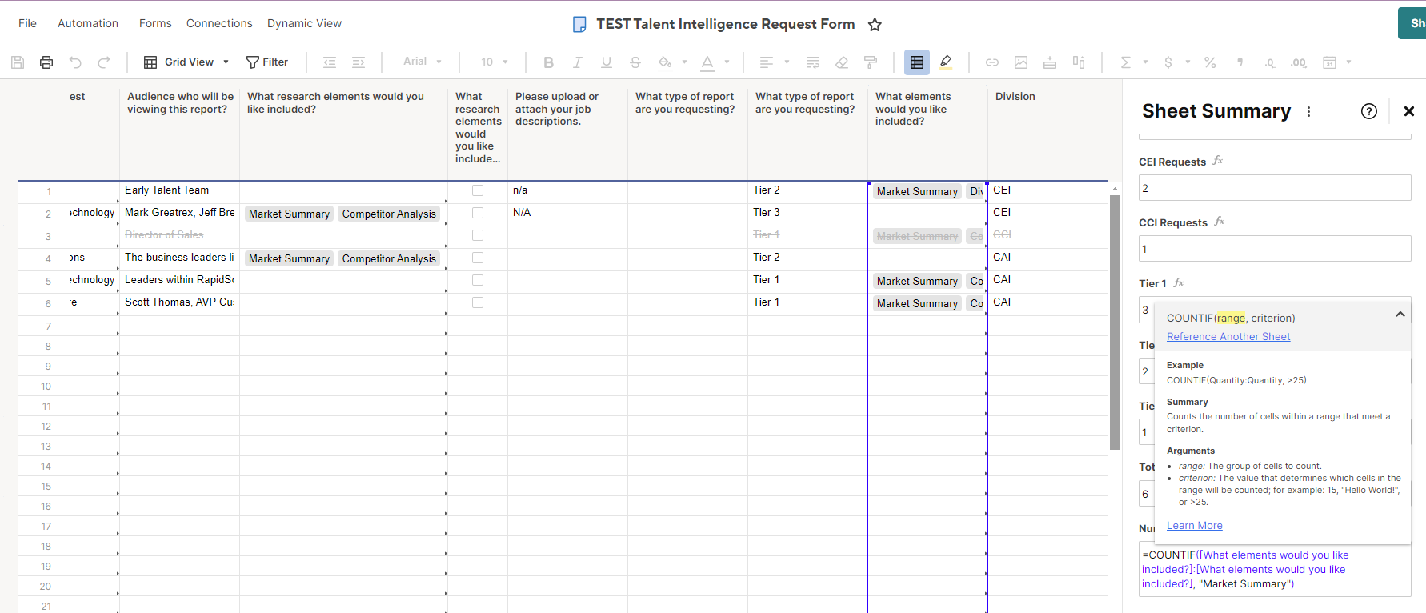Insert a hyperlink with the link icon

pos(992,62)
